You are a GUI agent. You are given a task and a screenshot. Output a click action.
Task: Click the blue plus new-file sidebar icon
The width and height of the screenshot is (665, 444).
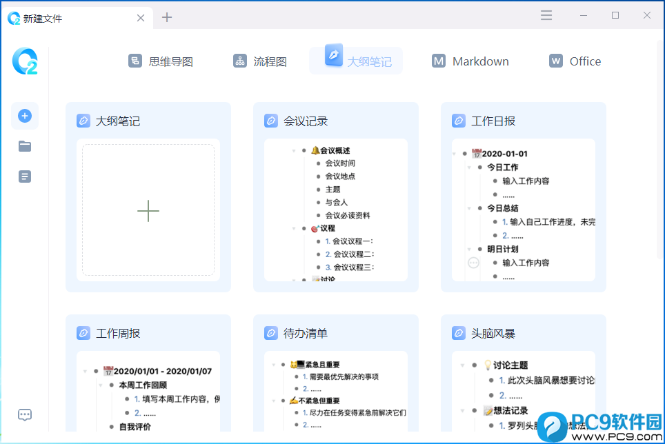click(25, 116)
